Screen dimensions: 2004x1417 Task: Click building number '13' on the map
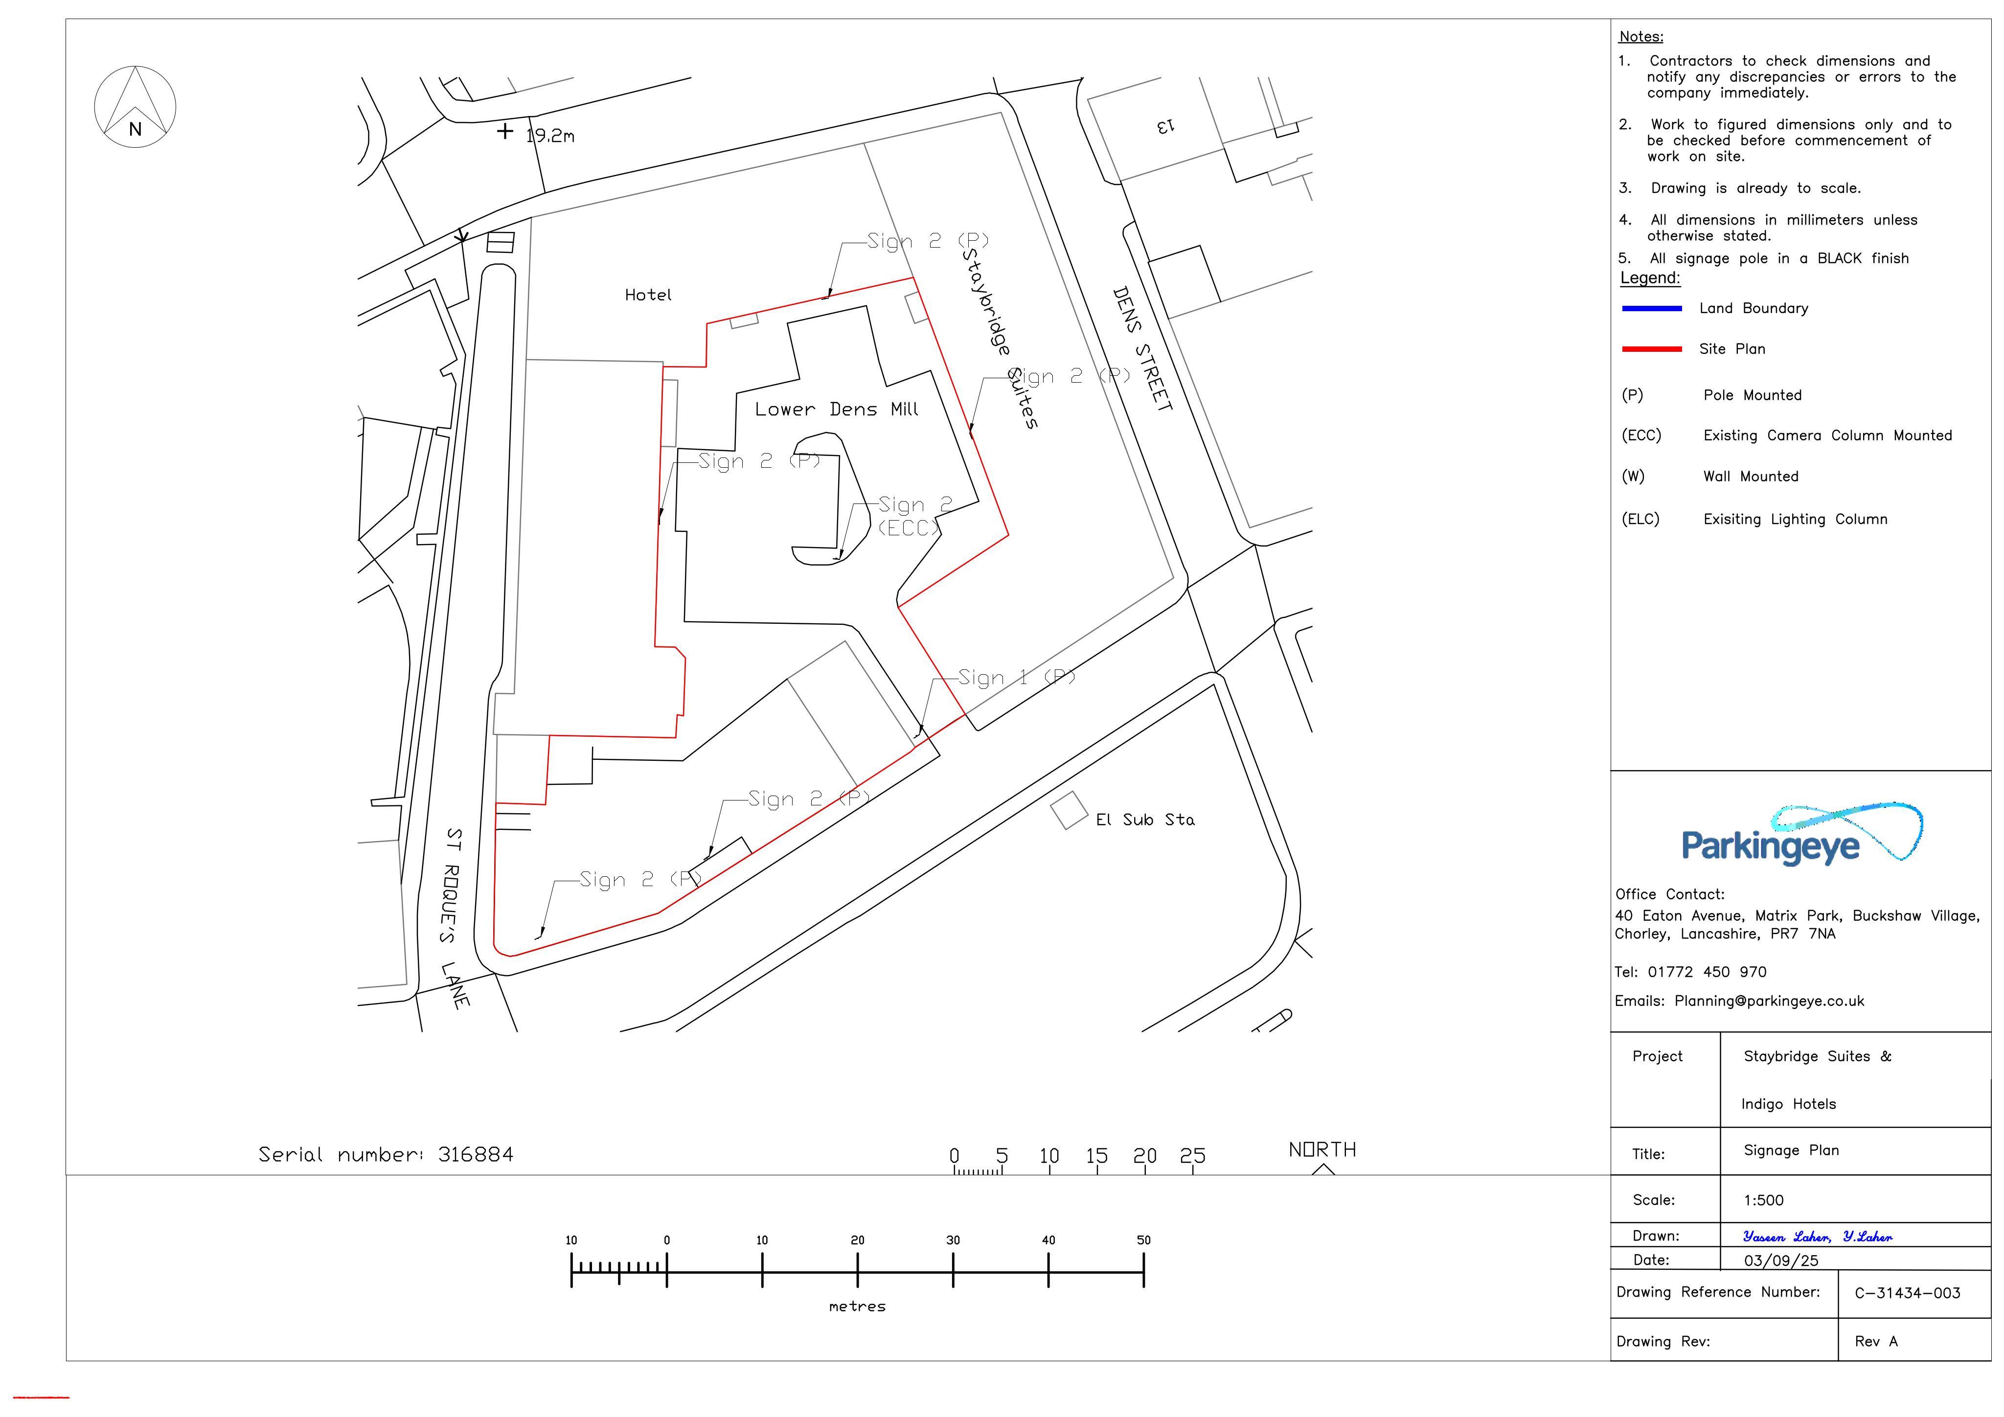click(1165, 126)
